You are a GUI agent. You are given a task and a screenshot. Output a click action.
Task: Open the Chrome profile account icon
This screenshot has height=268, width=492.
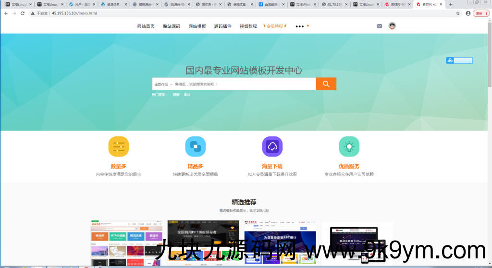tap(468, 13)
